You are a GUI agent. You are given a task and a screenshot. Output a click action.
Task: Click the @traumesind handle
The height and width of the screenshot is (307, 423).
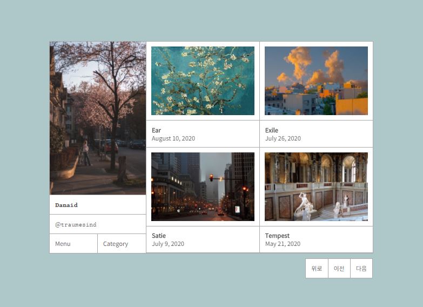point(76,225)
